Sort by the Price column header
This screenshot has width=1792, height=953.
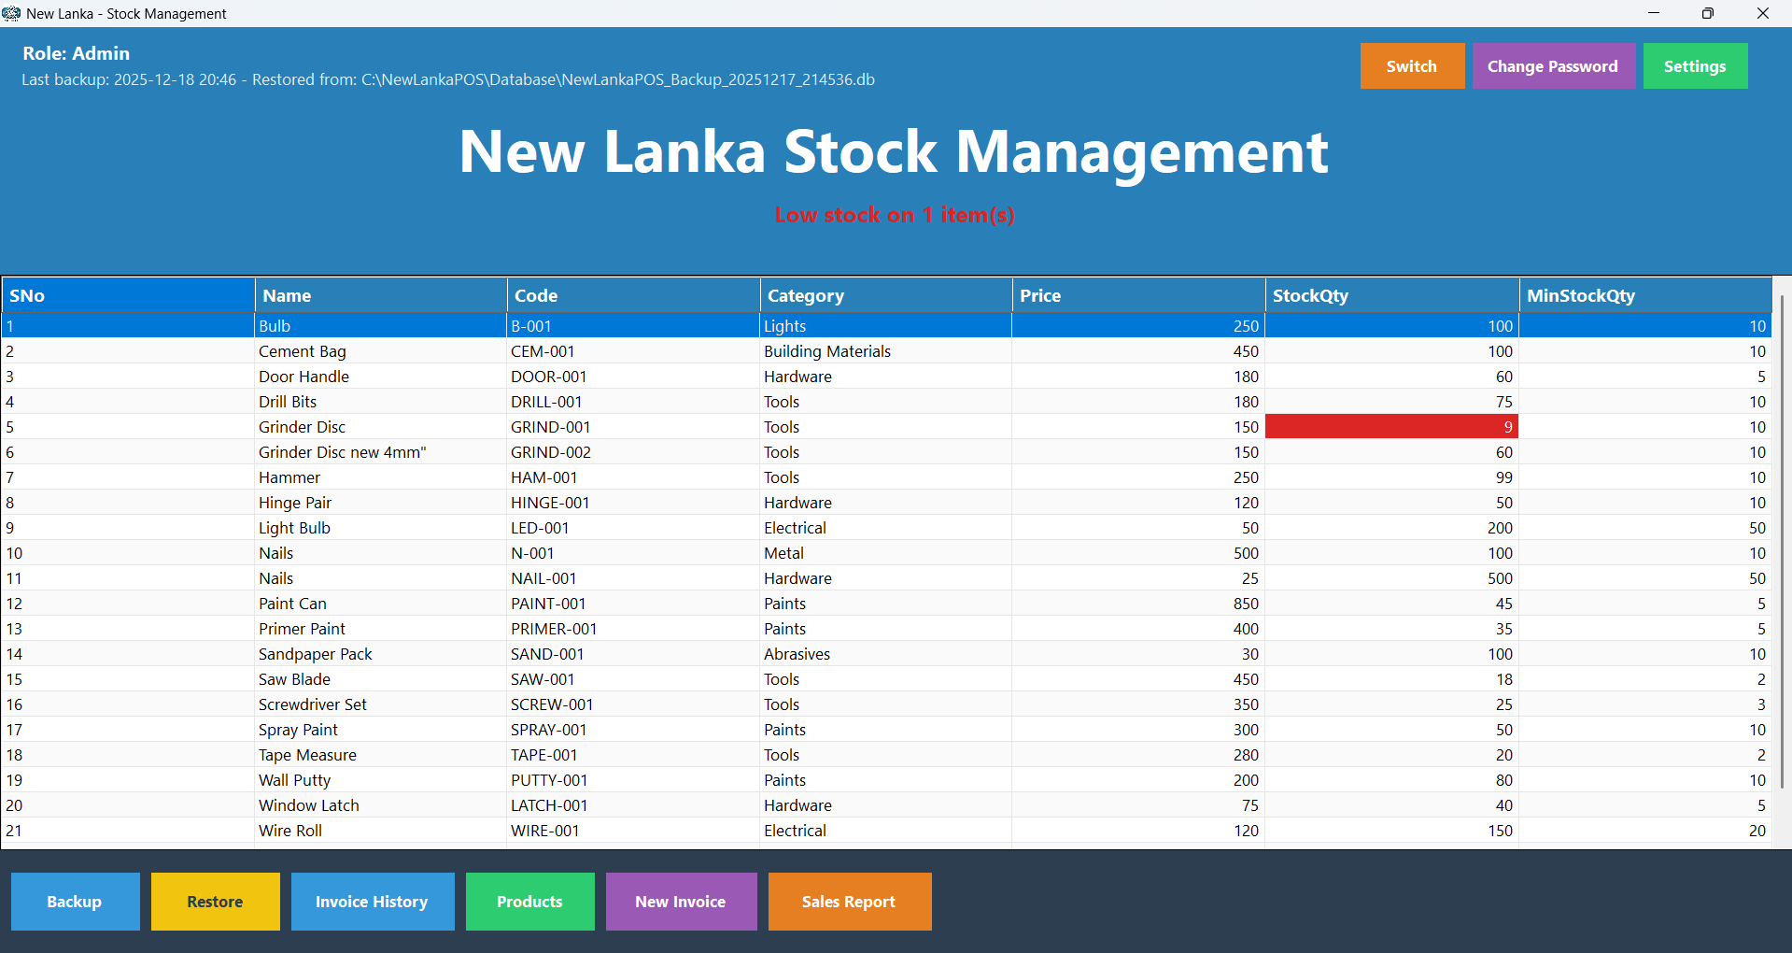pos(1139,295)
